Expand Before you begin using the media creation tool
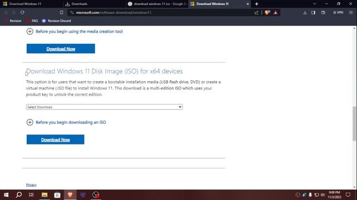The width and height of the screenshot is (357, 200). [x=75, y=31]
